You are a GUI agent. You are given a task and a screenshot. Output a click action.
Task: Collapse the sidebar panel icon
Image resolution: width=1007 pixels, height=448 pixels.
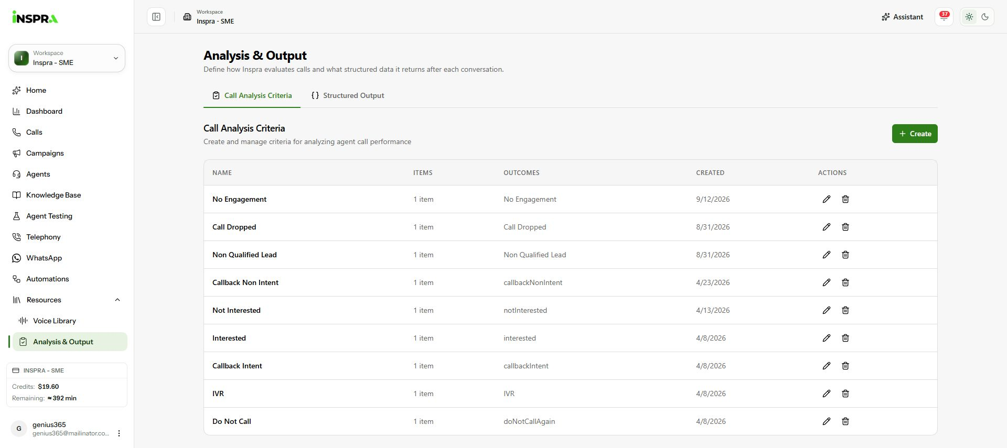[156, 17]
